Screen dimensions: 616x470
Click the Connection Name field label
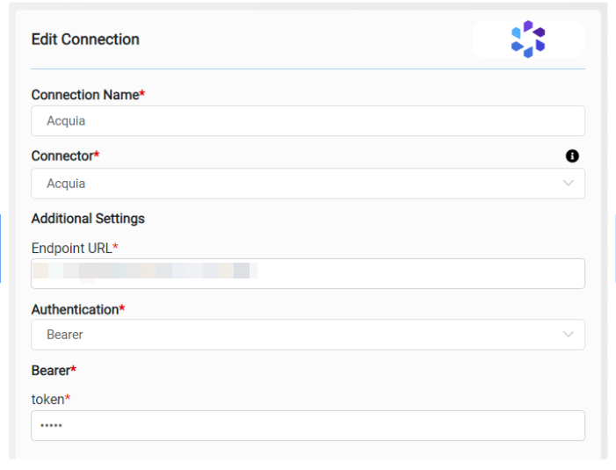click(87, 95)
